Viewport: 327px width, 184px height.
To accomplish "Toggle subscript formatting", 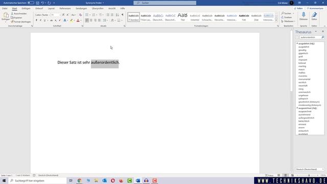I will click(x=56, y=20).
